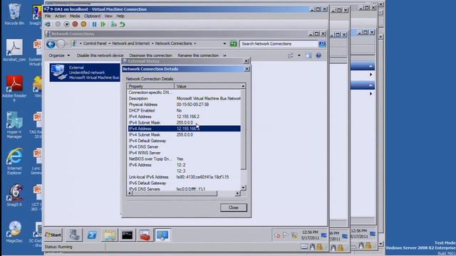
Task: Open the view options dropdown arrow
Action: tap(299, 55)
